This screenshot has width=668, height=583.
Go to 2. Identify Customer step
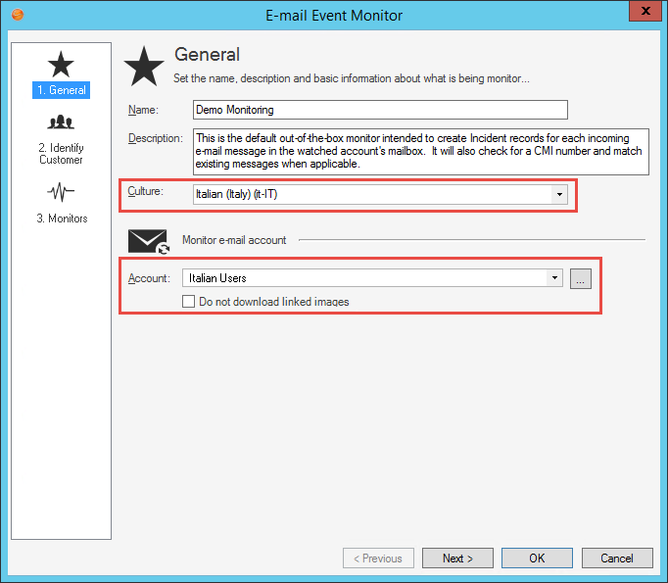61,154
